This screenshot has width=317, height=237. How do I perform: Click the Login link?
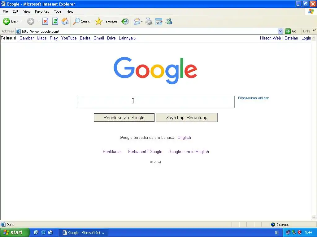click(306, 38)
